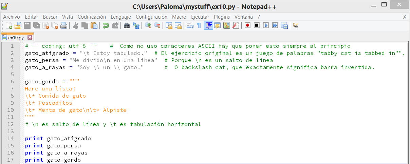Screen dimensions: 410x164
Task: Toggle the indent guide button
Action: [208, 25]
